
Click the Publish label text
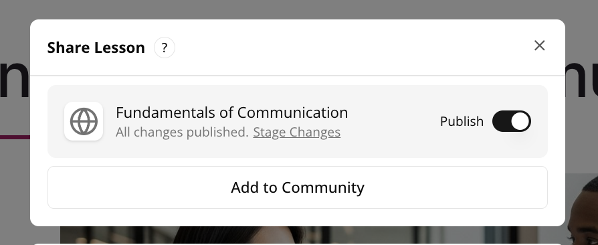pos(462,121)
